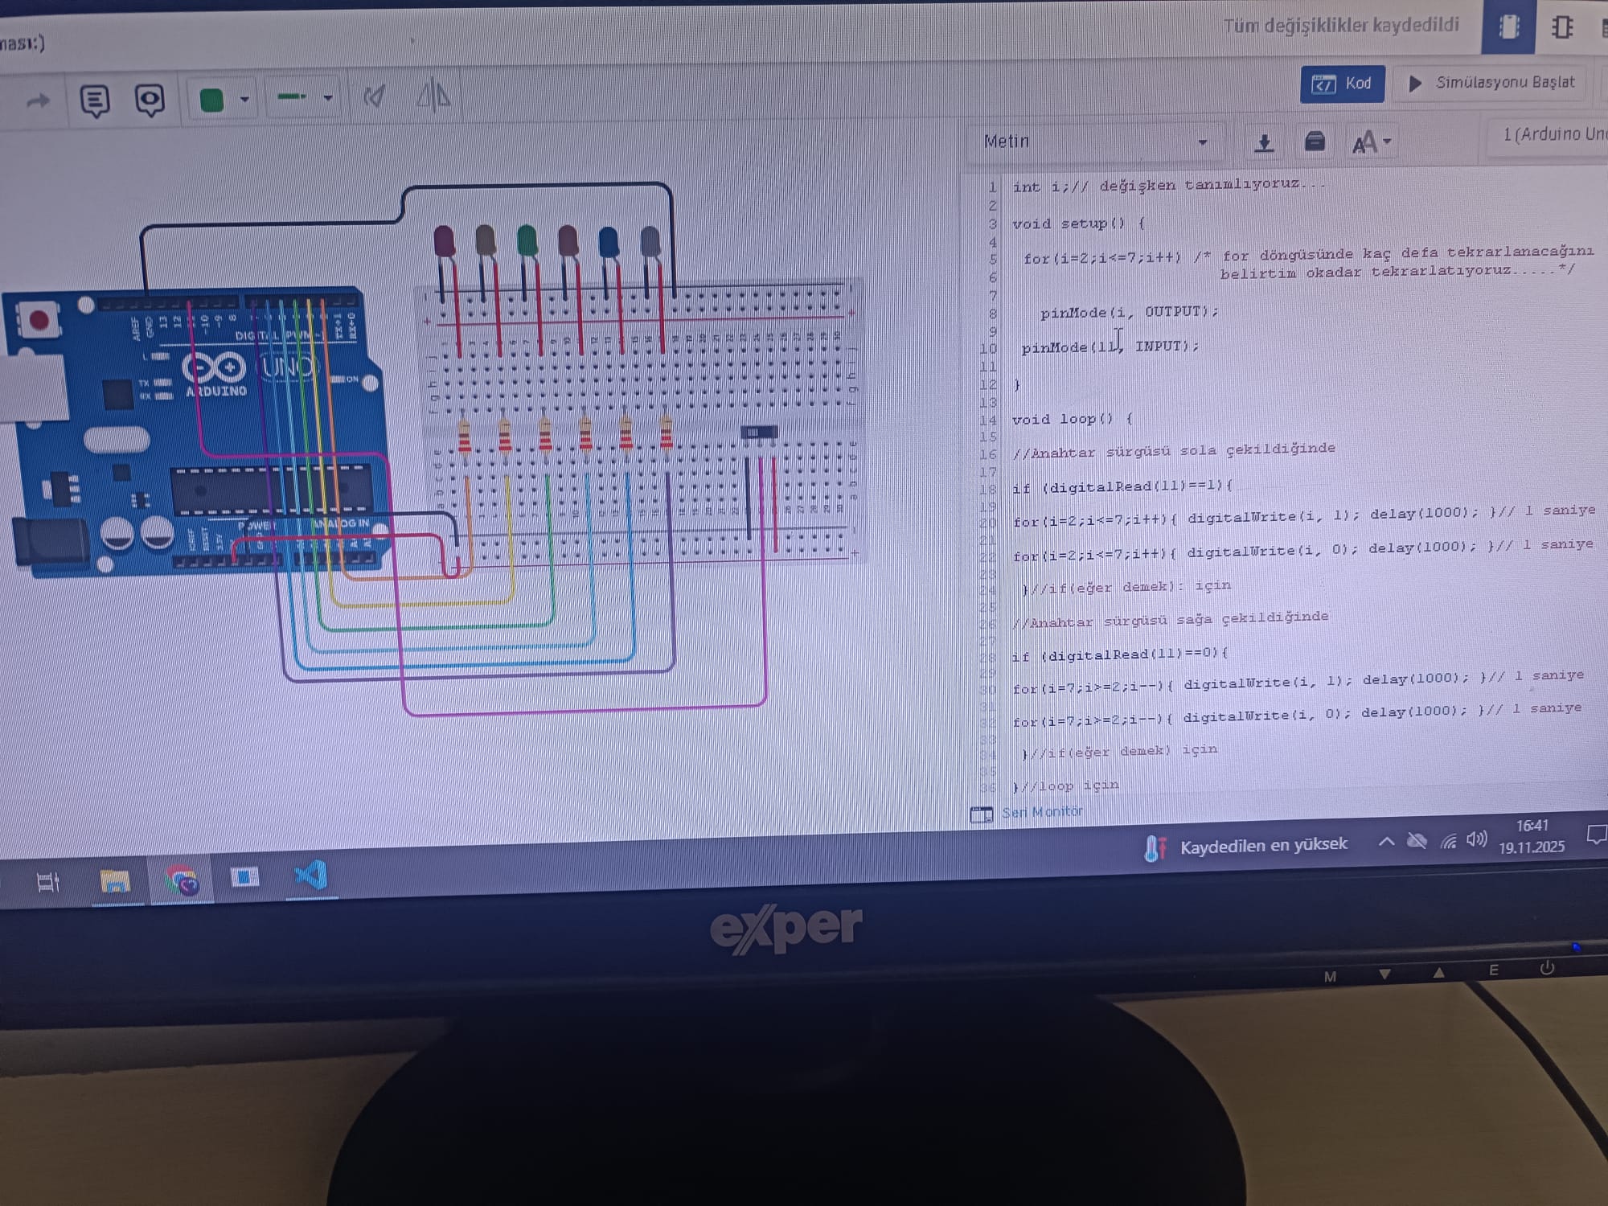This screenshot has width=1608, height=1206.
Task: Open the notes annotation tool
Action: [x=95, y=100]
